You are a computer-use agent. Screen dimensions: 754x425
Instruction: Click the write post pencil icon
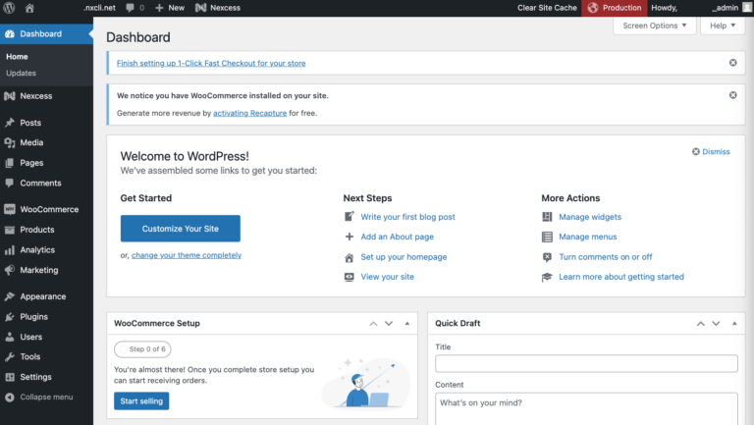[350, 217]
